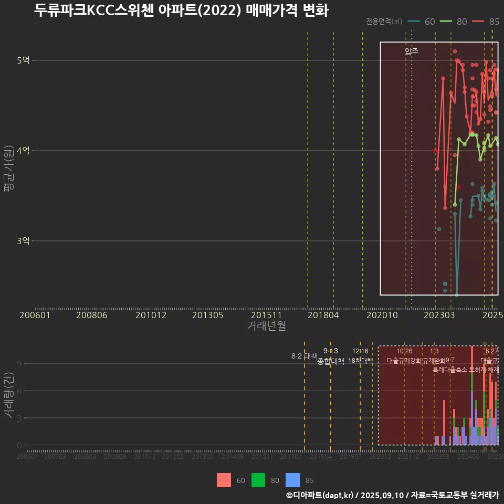Click the 전용면적(㎡) legend label
This screenshot has height=504, width=504.
384,22
